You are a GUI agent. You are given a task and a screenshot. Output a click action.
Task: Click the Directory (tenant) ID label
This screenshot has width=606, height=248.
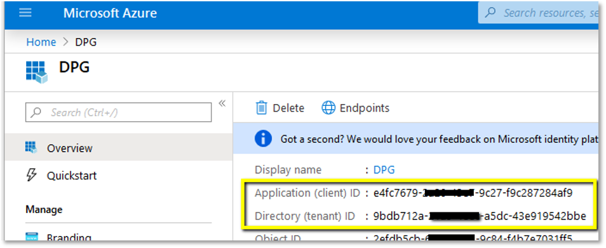pos(304,216)
